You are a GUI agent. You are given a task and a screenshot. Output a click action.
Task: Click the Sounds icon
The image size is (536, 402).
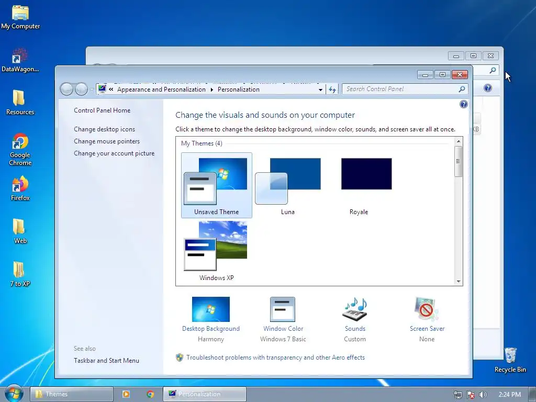[x=355, y=309]
